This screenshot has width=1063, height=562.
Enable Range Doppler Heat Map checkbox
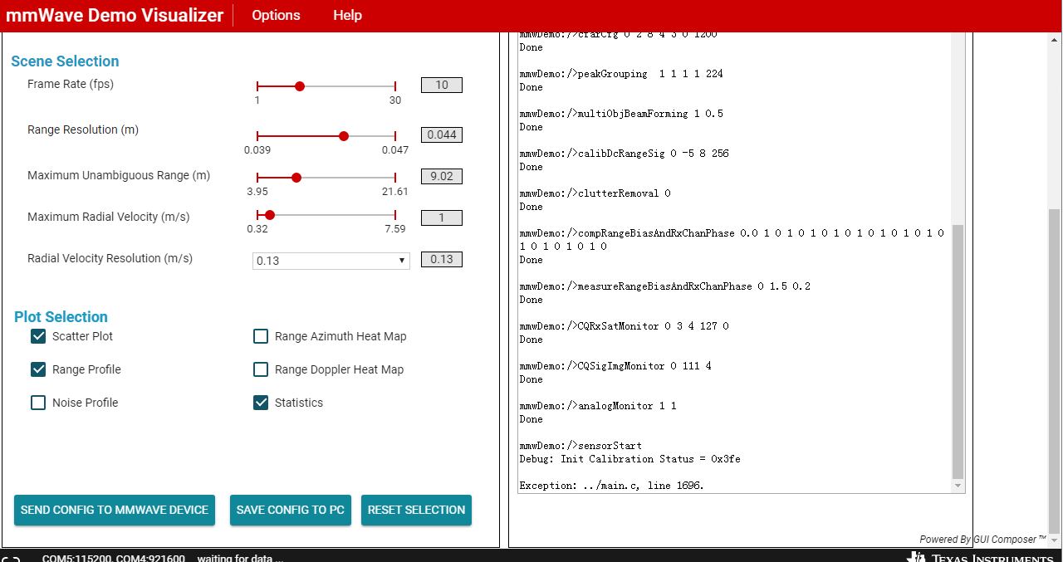pyautogui.click(x=261, y=369)
